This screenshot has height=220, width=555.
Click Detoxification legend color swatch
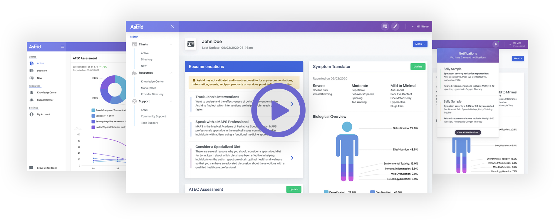click(326, 192)
